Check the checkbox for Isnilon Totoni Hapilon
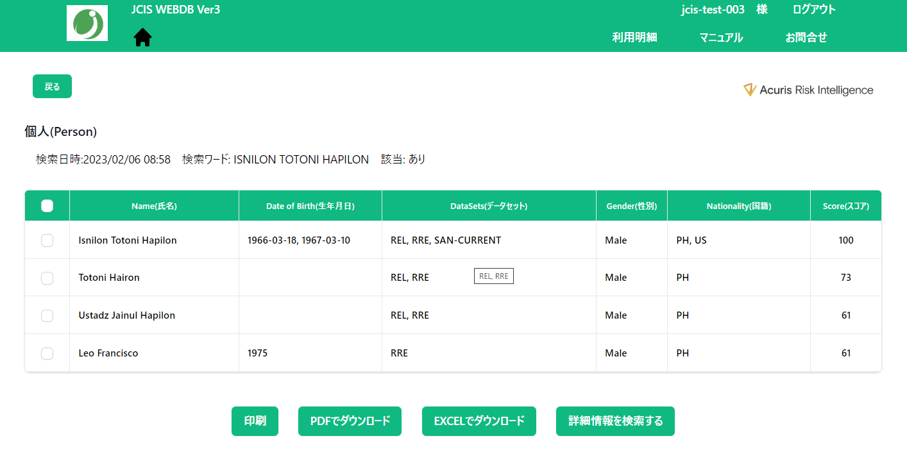The image size is (907, 452). point(47,240)
